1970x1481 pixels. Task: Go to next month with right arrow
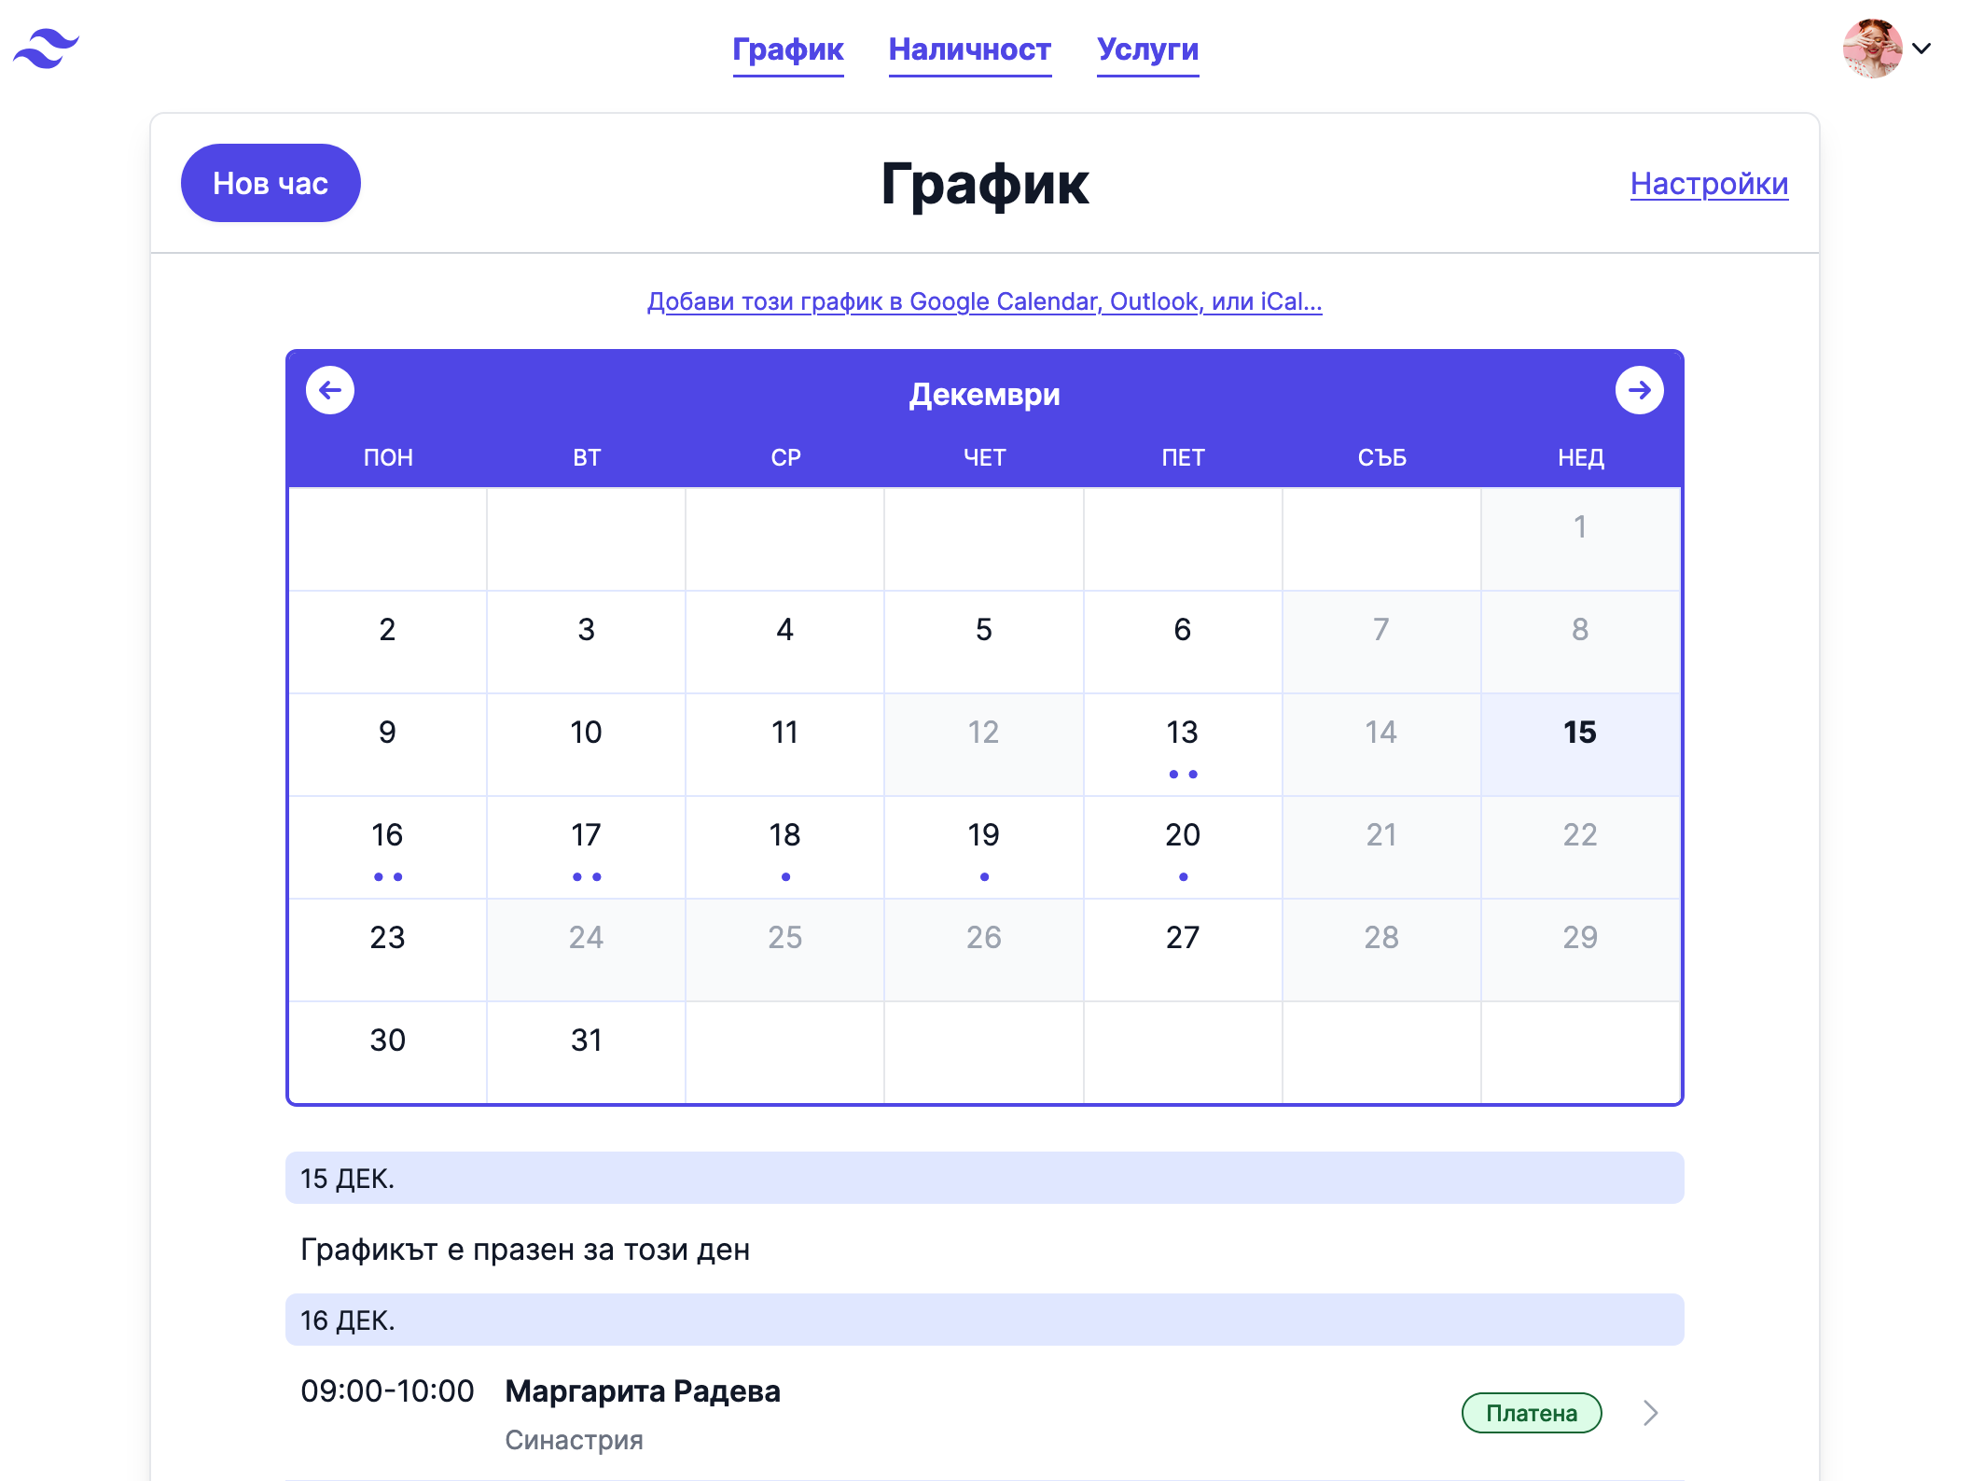(1639, 390)
